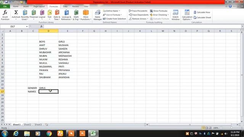The width and height of the screenshot is (244, 137).
Task: Open Internet Explorer from taskbar
Action: (x=16, y=134)
